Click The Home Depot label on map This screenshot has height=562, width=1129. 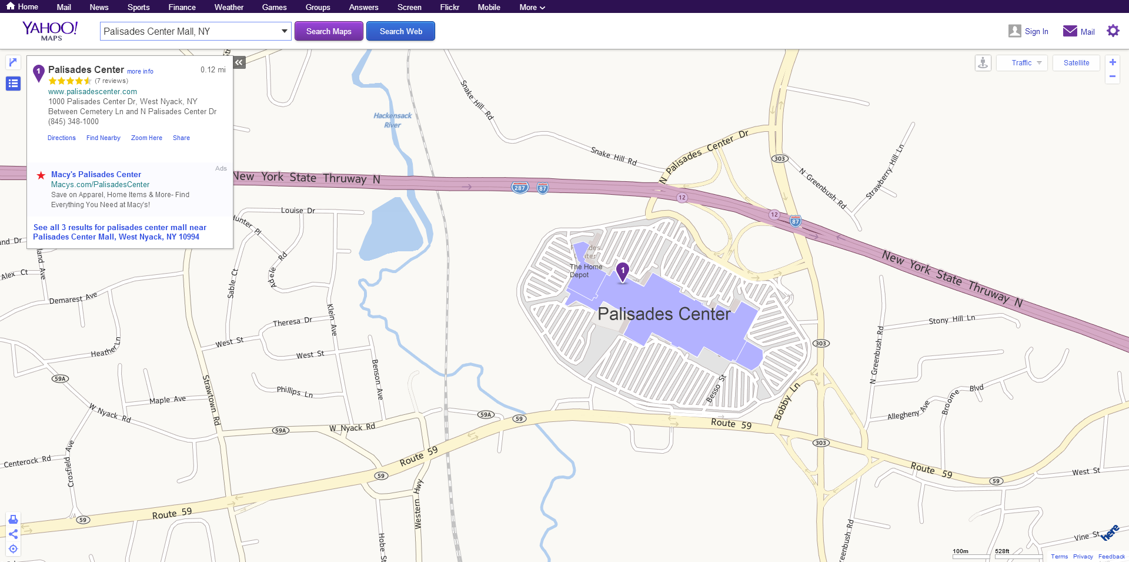[586, 271]
